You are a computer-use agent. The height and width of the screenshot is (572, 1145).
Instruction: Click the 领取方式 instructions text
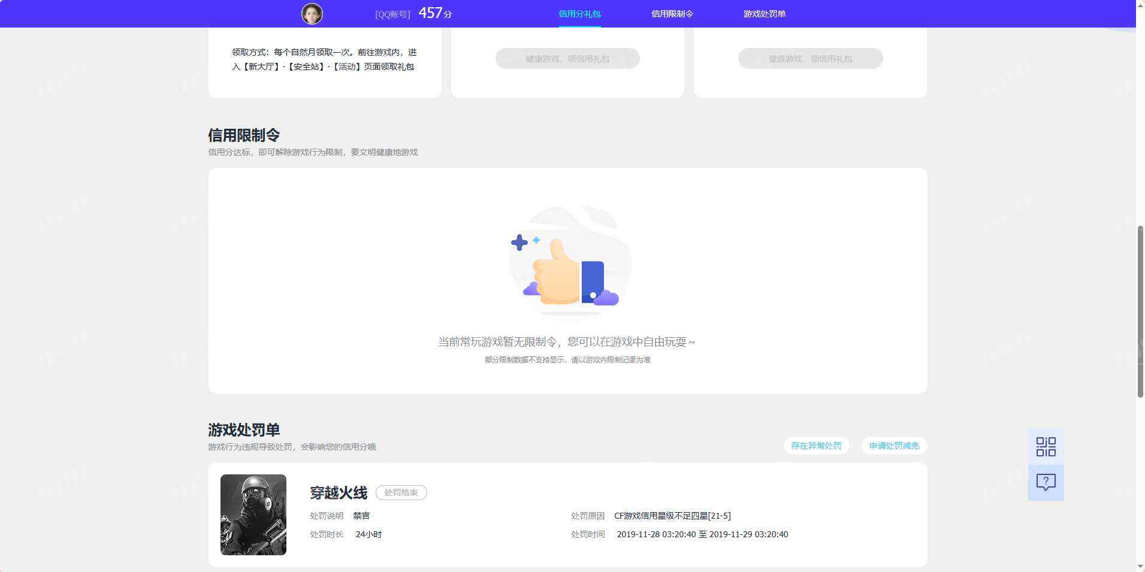coord(324,59)
